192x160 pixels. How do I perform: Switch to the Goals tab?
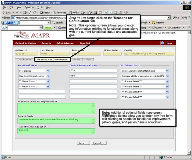click(77, 60)
